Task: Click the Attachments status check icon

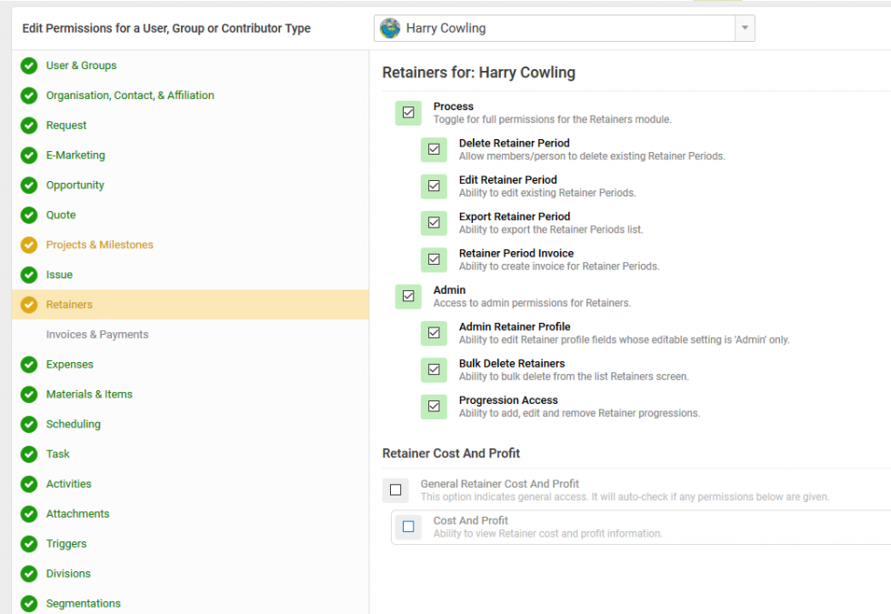Action: (29, 514)
